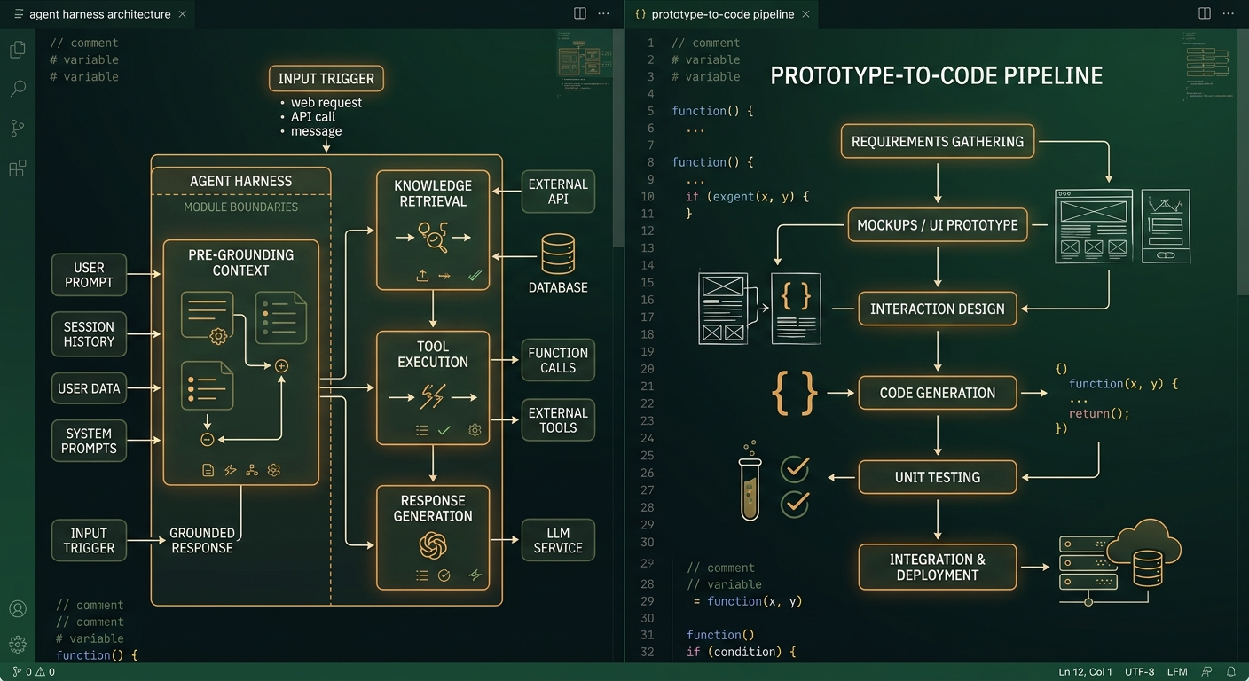Open the Search view in activity bar
Image resolution: width=1249 pixels, height=681 pixels.
(x=17, y=89)
